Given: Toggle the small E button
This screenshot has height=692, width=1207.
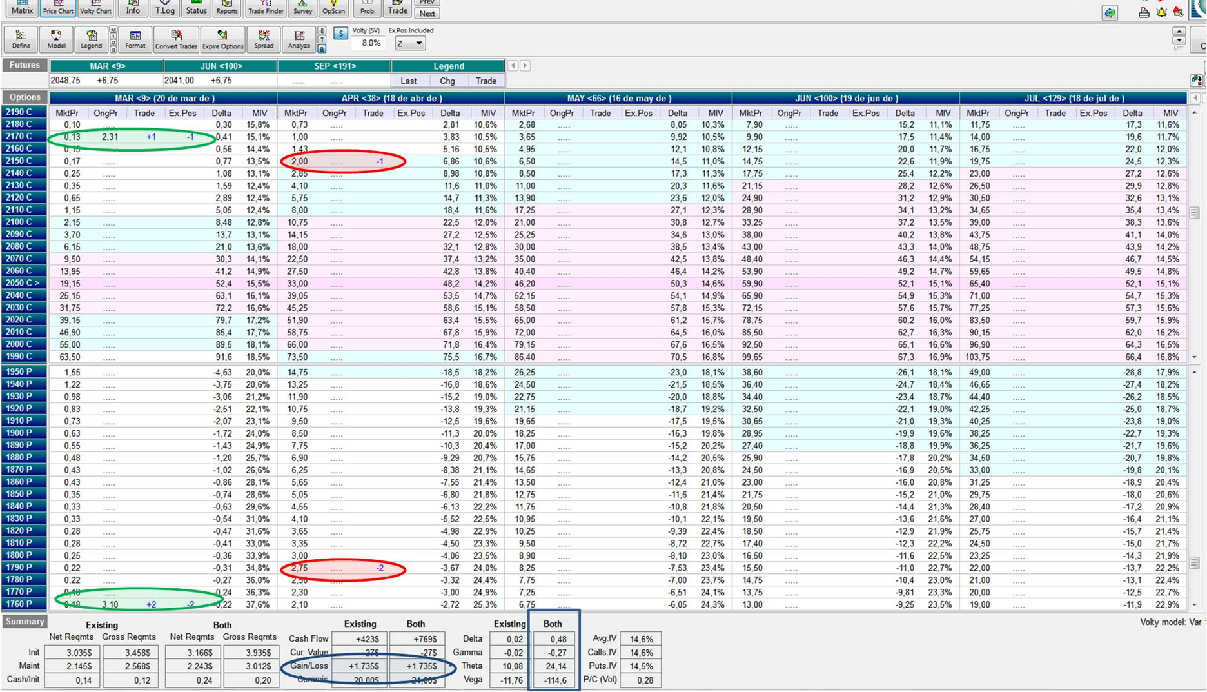Looking at the screenshot, I should (322, 31).
